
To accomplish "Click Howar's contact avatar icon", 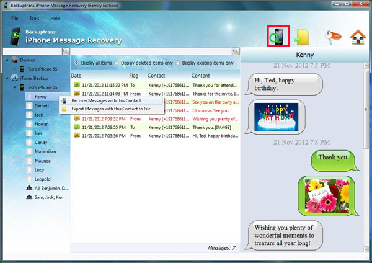I will tap(29, 124).
